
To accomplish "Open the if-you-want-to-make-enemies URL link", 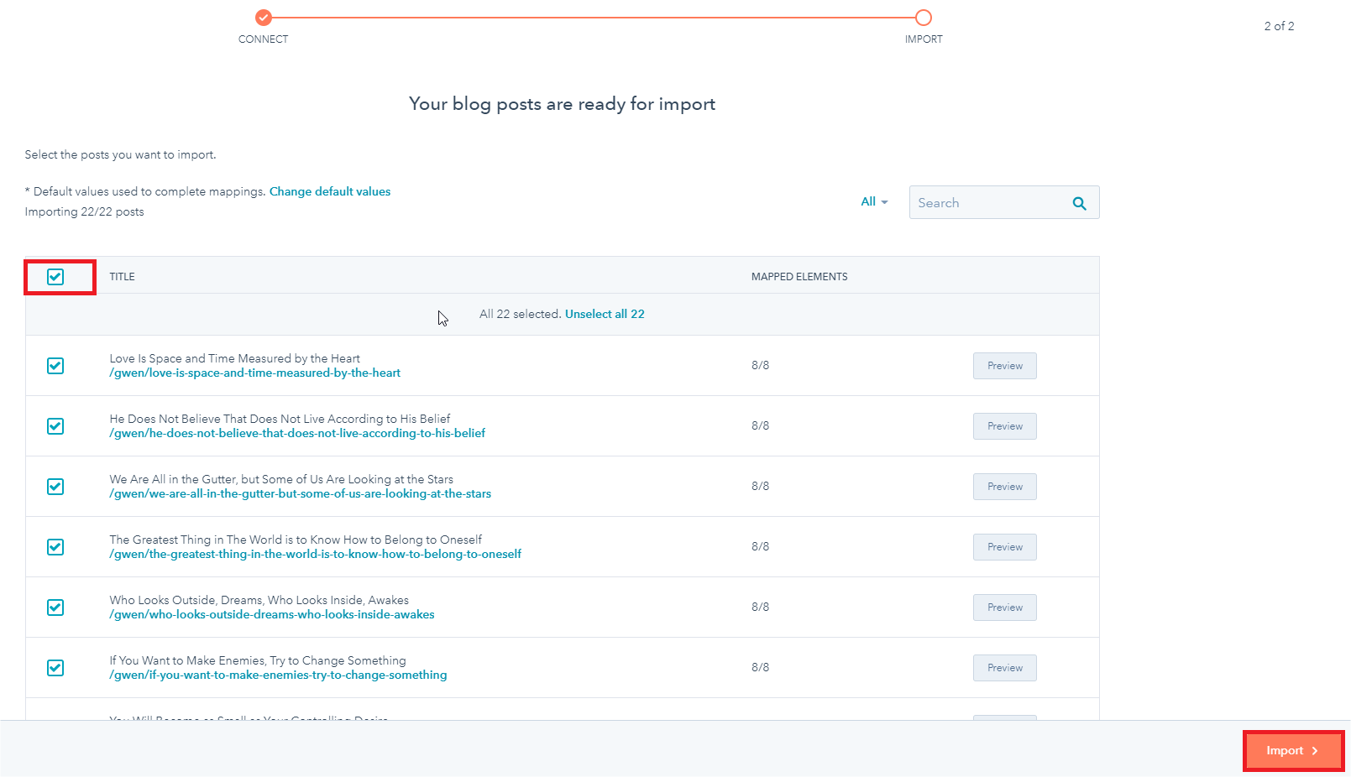I will coord(278,675).
